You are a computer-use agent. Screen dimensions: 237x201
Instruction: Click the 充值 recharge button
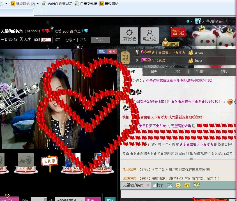pos(110,200)
